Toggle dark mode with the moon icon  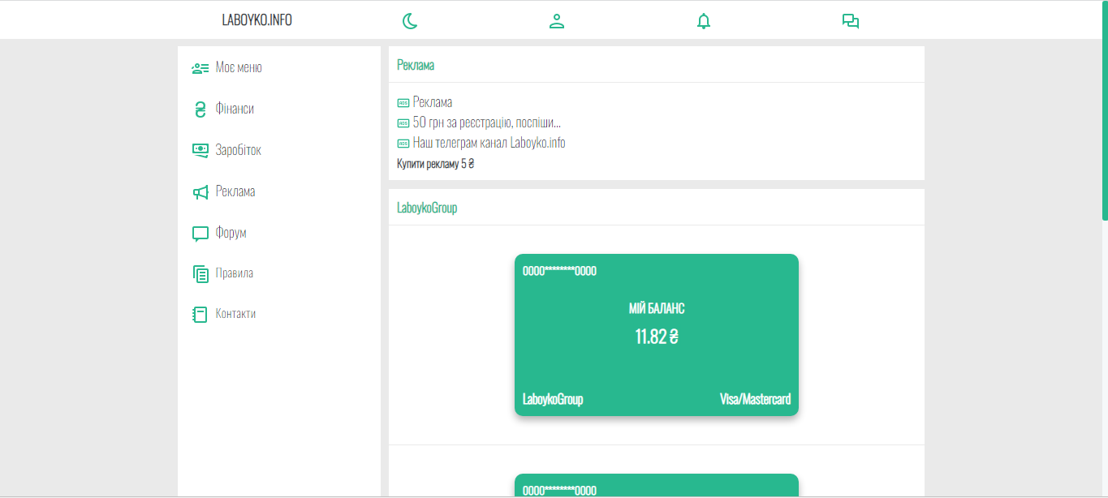[x=410, y=21]
